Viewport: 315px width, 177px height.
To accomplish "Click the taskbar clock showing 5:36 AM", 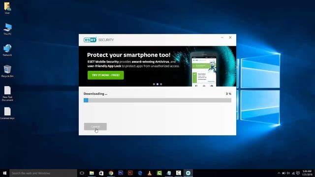I will pyautogui.click(x=307, y=173).
